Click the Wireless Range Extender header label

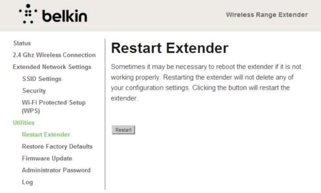[x=267, y=15]
